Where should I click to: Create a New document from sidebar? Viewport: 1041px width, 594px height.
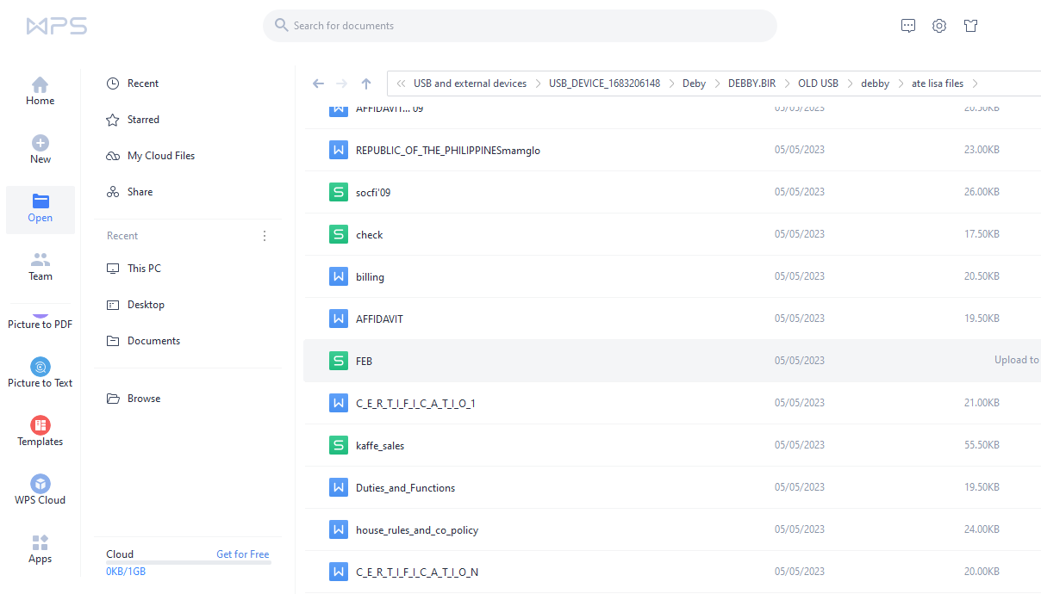41,150
